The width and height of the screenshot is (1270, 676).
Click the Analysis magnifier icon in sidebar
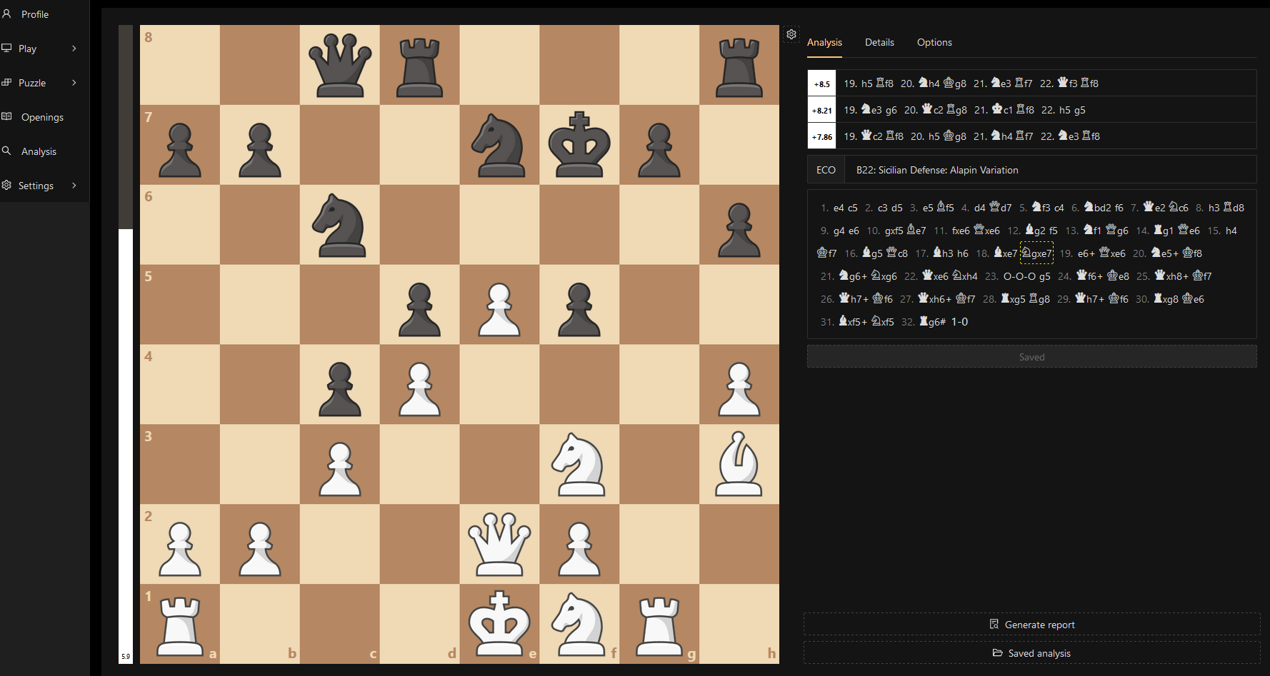[x=6, y=151]
